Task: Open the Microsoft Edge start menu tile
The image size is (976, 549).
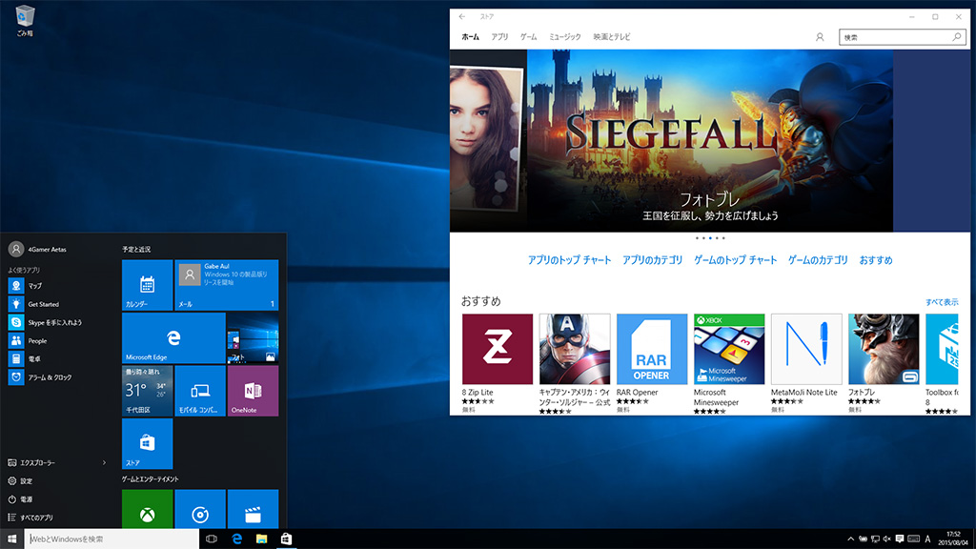Action: click(173, 337)
